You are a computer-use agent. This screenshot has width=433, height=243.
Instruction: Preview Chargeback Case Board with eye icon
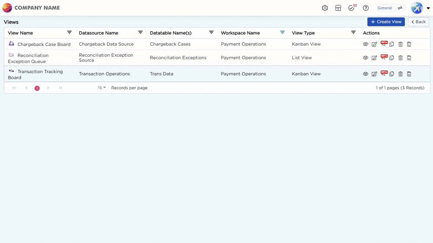(x=365, y=44)
